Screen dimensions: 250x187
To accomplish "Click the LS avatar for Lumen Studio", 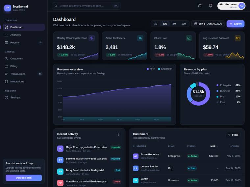I will 136,168.
